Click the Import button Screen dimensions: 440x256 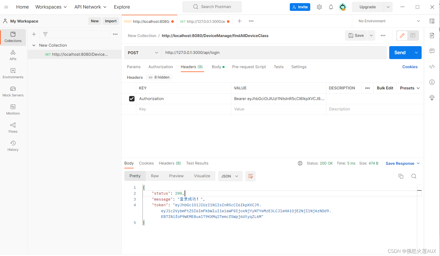pyautogui.click(x=111, y=21)
